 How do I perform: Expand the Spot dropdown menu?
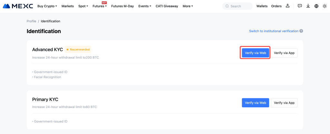tap(83, 6)
